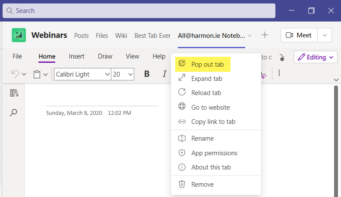Click the Bold formatting icon
The height and width of the screenshot is (197, 341).
(147, 74)
